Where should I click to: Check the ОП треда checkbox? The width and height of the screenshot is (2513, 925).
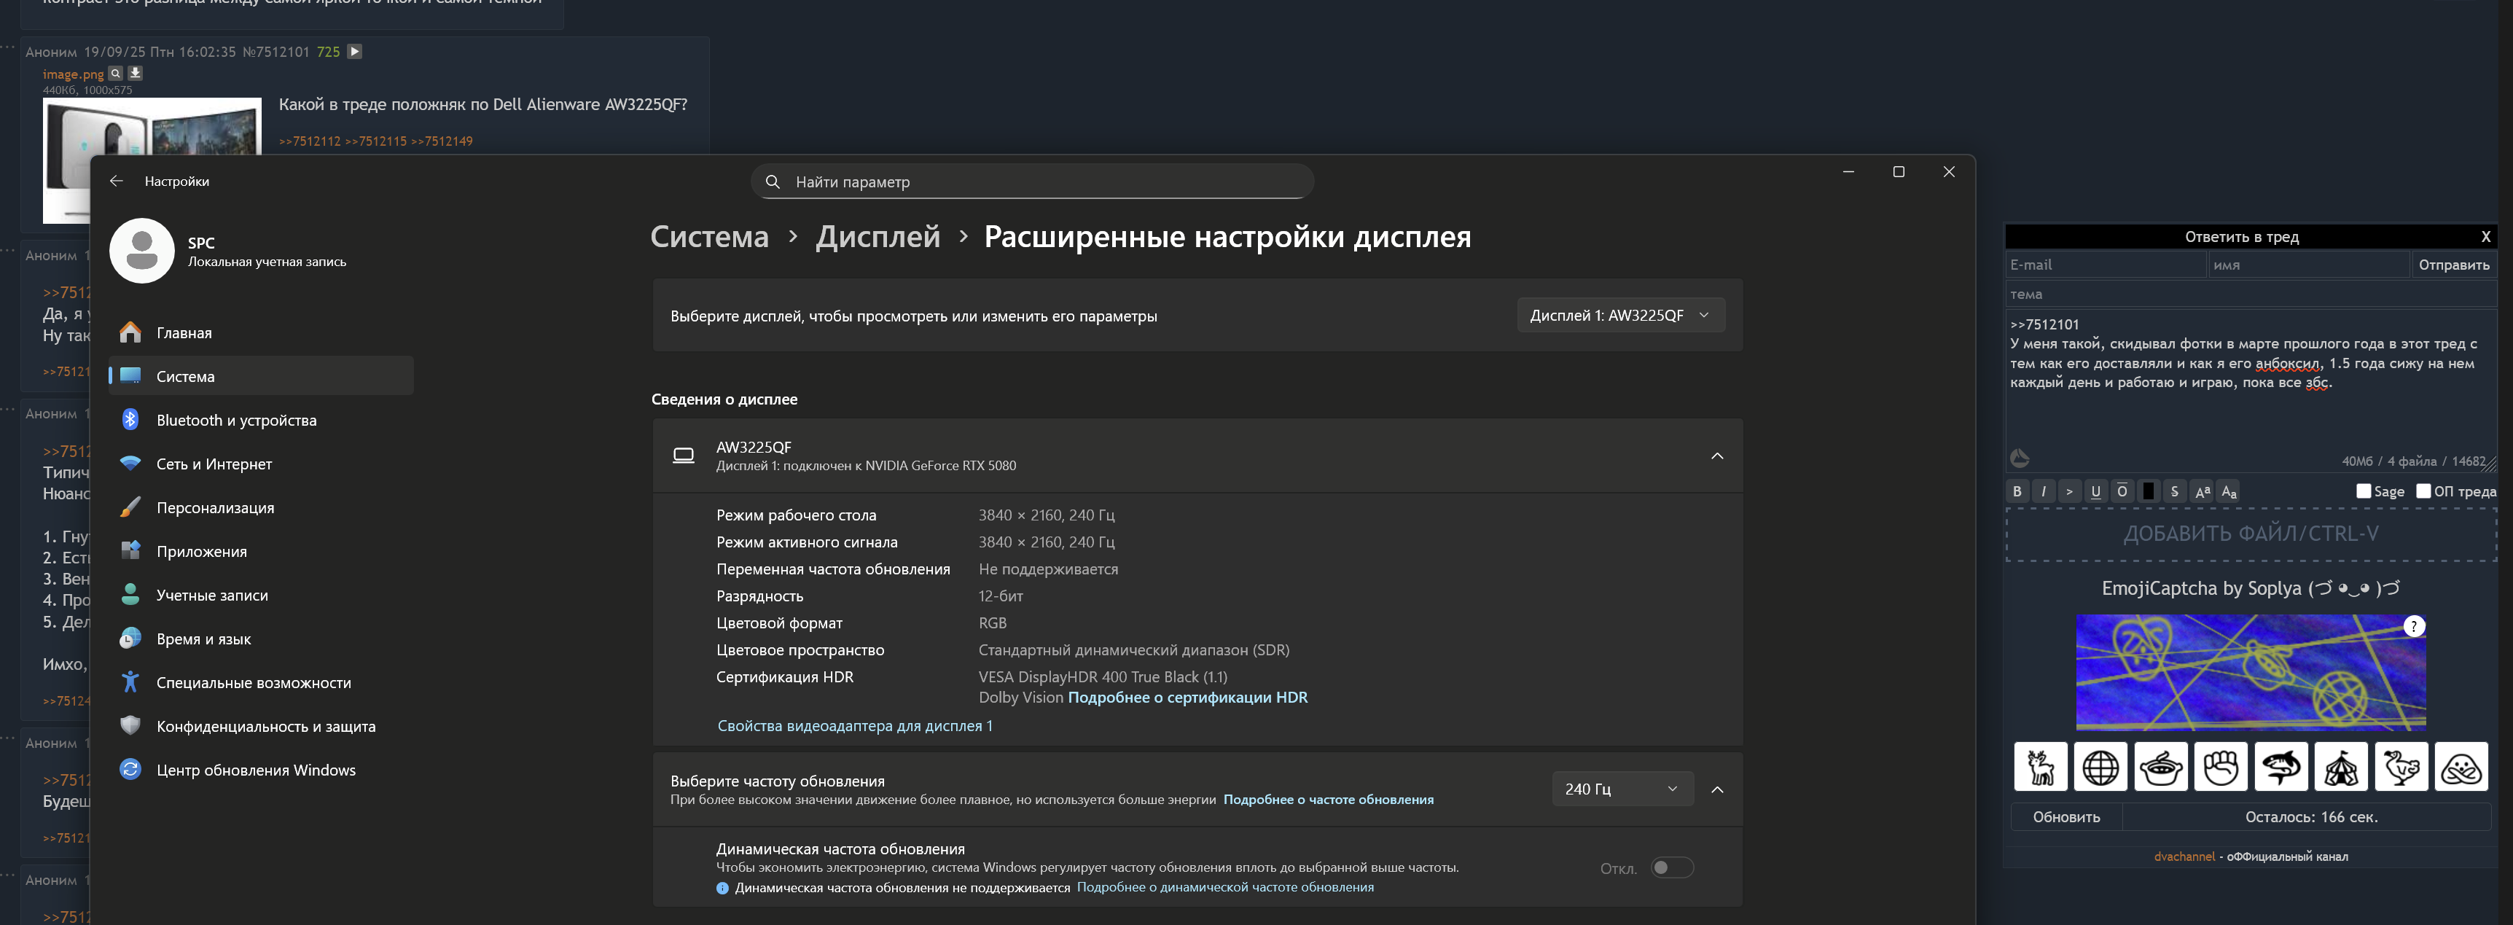tap(2423, 492)
